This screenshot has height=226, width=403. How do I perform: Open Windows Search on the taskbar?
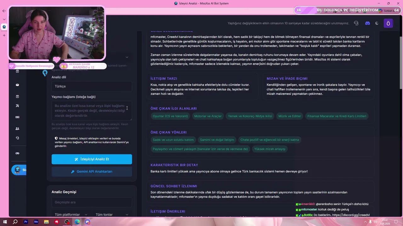pyautogui.click(x=15, y=222)
